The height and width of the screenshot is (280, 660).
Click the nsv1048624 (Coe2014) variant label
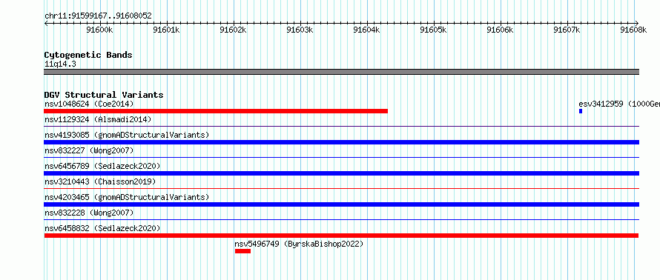(x=89, y=104)
